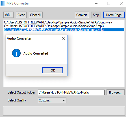Click the Add button
The height and width of the screenshot is (117, 126).
(x=8, y=15)
